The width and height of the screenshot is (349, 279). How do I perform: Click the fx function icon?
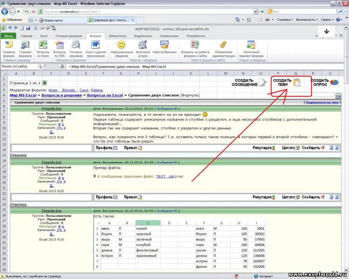point(62,66)
